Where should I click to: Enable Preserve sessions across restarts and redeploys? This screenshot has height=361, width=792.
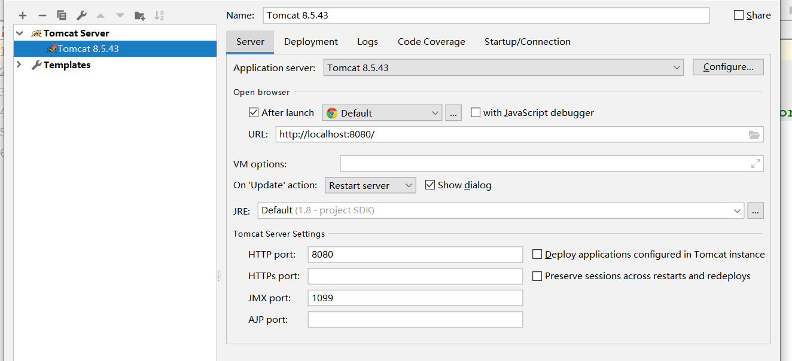(537, 276)
